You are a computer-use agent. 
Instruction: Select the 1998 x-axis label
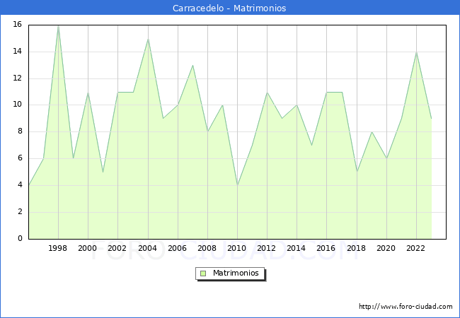[x=57, y=248]
